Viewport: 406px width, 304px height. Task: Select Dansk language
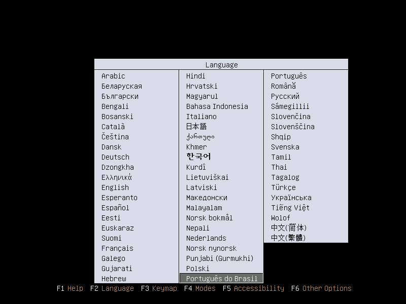pos(111,147)
